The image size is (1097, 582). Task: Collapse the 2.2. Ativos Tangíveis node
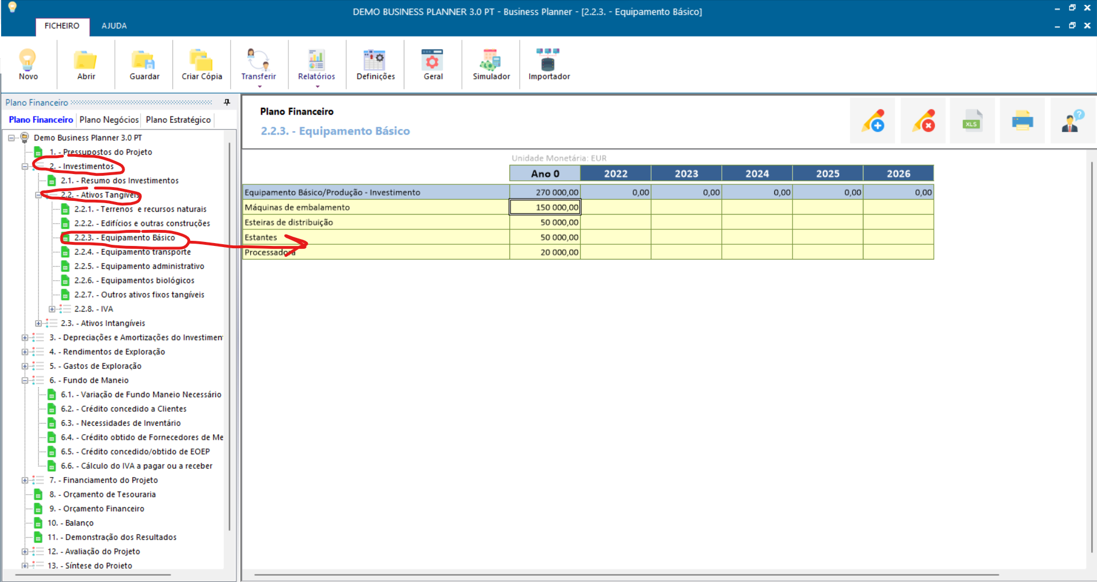tap(38, 195)
